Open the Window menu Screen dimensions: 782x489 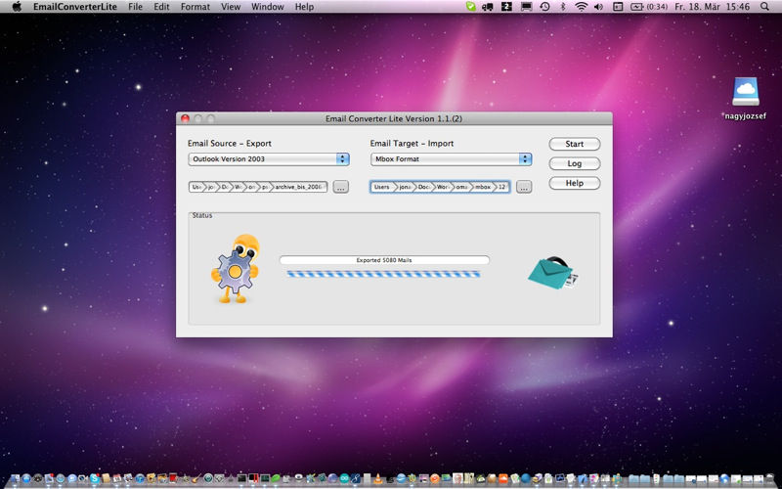point(267,7)
